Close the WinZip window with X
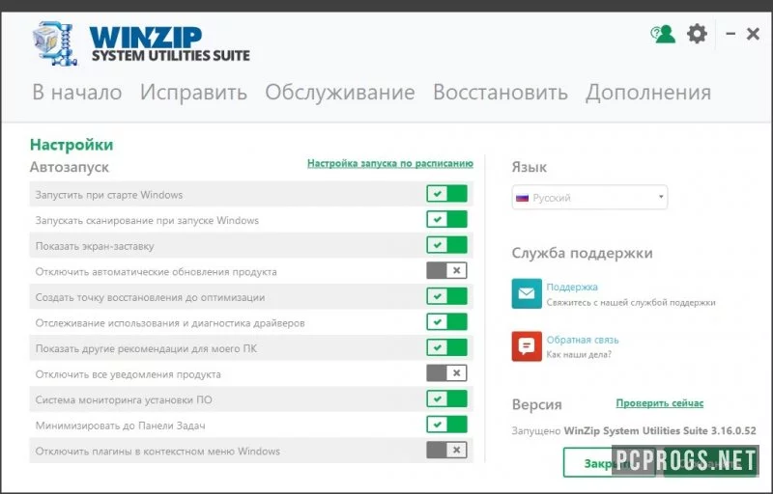This screenshot has width=773, height=494. click(x=753, y=34)
